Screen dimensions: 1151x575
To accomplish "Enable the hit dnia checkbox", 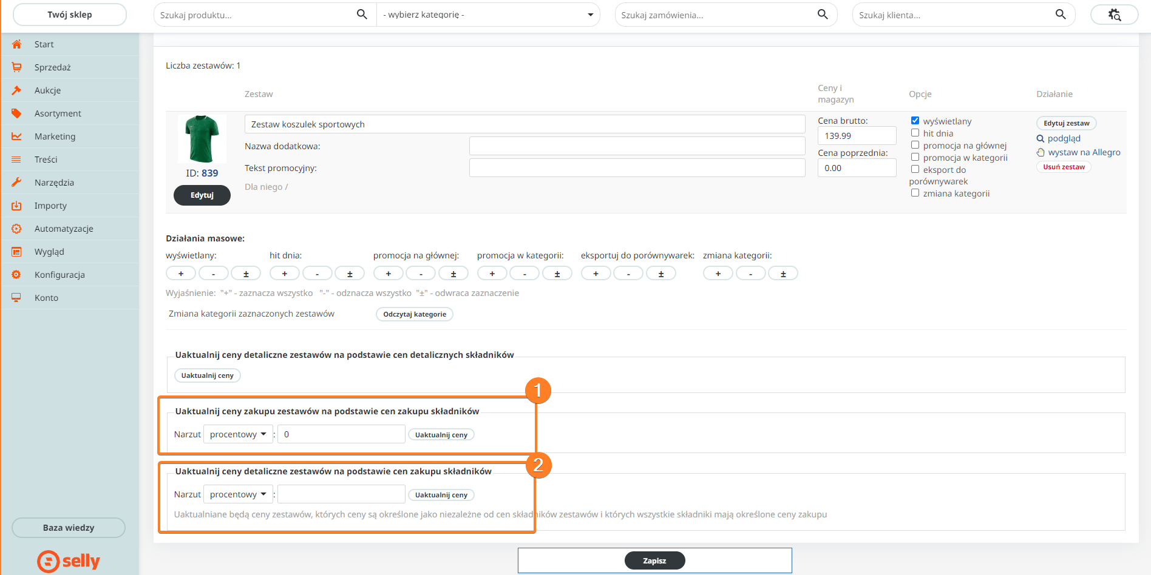I will pos(915,133).
